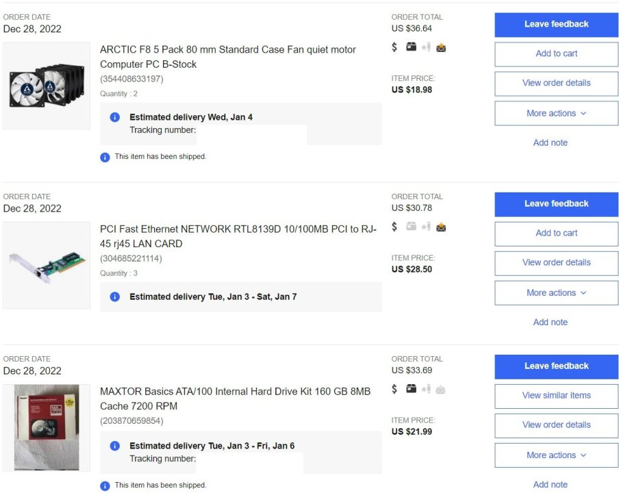Expand More actions for the ARCTIC F8 order
This screenshot has height=493, width=619.
(556, 113)
